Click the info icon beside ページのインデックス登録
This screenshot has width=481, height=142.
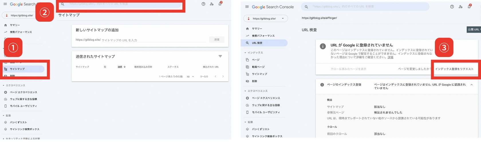point(322,85)
